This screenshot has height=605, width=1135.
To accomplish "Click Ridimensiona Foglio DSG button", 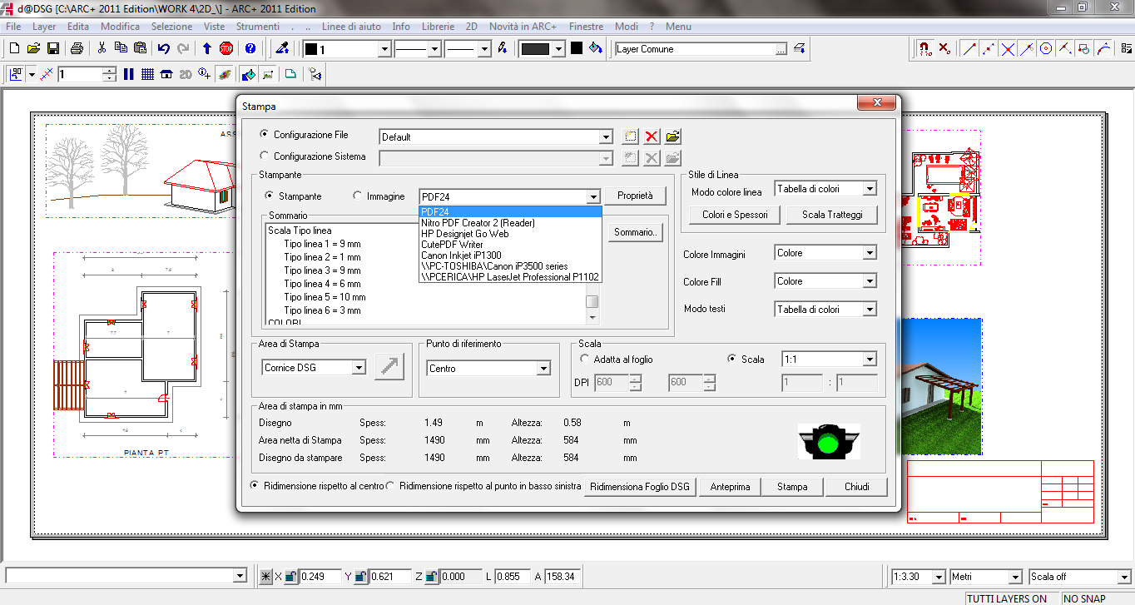I will tap(640, 487).
